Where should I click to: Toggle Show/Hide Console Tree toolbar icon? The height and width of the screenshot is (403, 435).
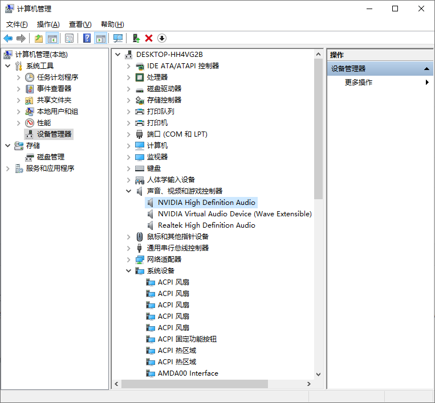[52, 38]
